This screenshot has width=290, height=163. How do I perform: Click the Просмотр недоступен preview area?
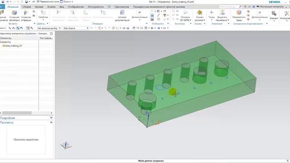(x=26, y=140)
